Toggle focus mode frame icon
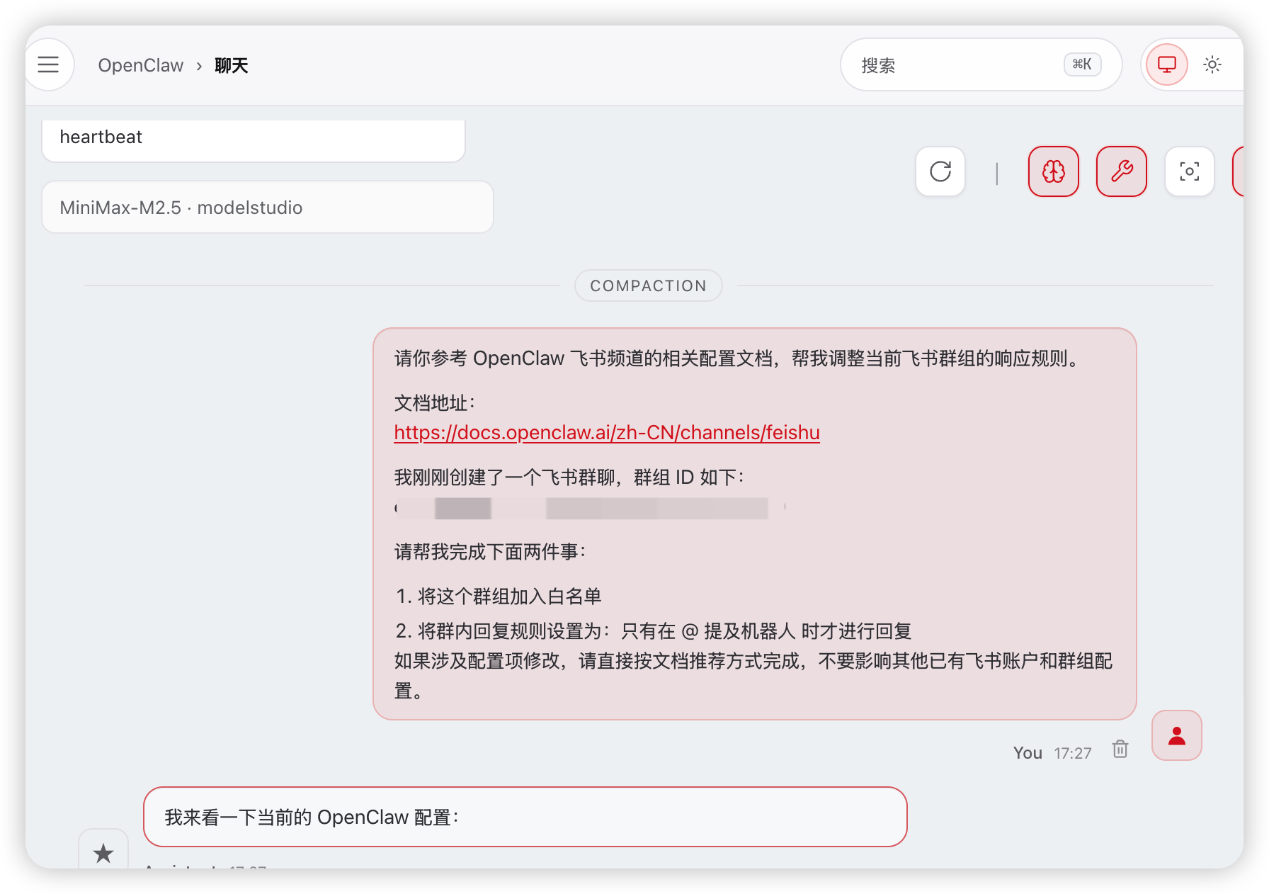 1189,171
